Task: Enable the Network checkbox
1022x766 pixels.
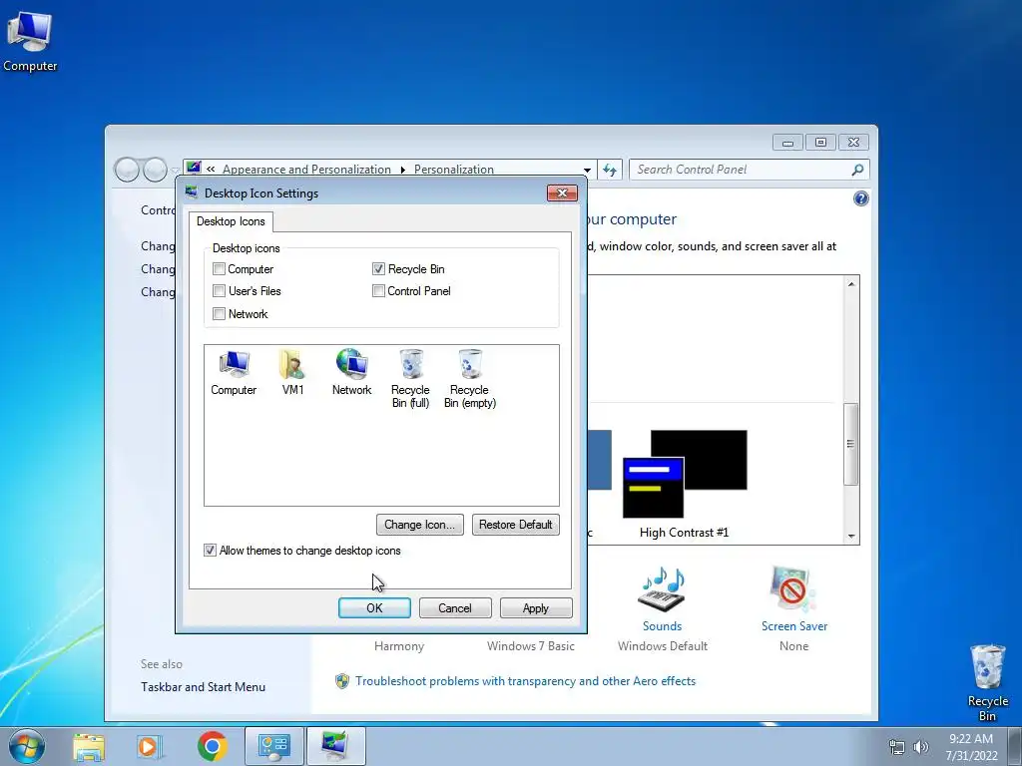Action: [219, 314]
